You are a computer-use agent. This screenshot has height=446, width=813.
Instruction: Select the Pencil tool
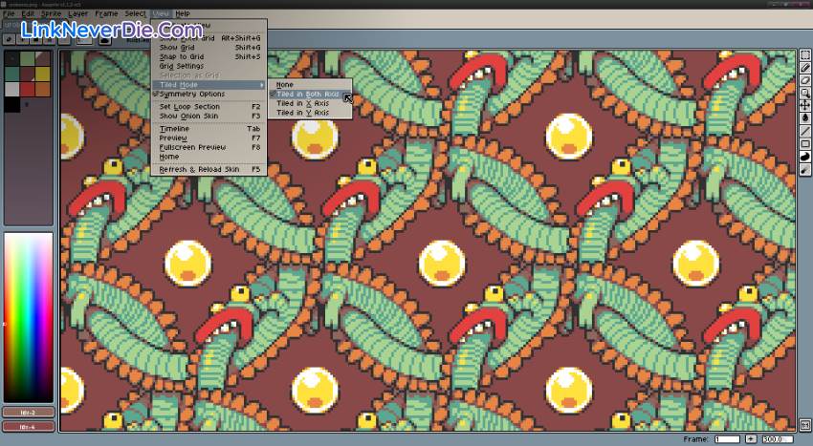tap(804, 68)
